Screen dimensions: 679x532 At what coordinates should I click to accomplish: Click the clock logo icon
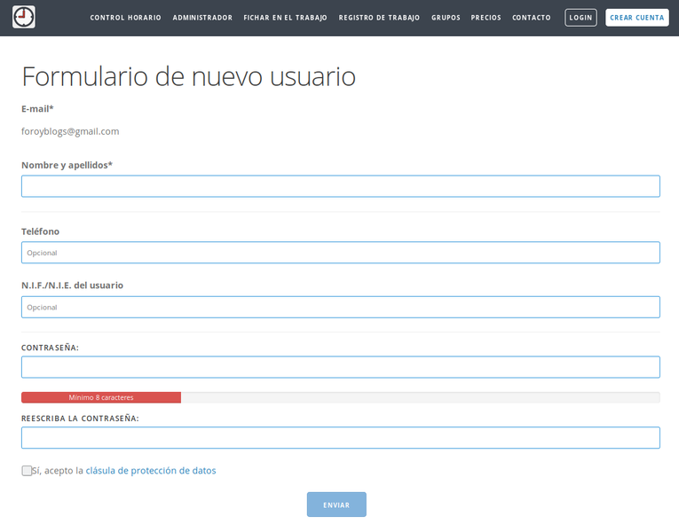tap(24, 17)
